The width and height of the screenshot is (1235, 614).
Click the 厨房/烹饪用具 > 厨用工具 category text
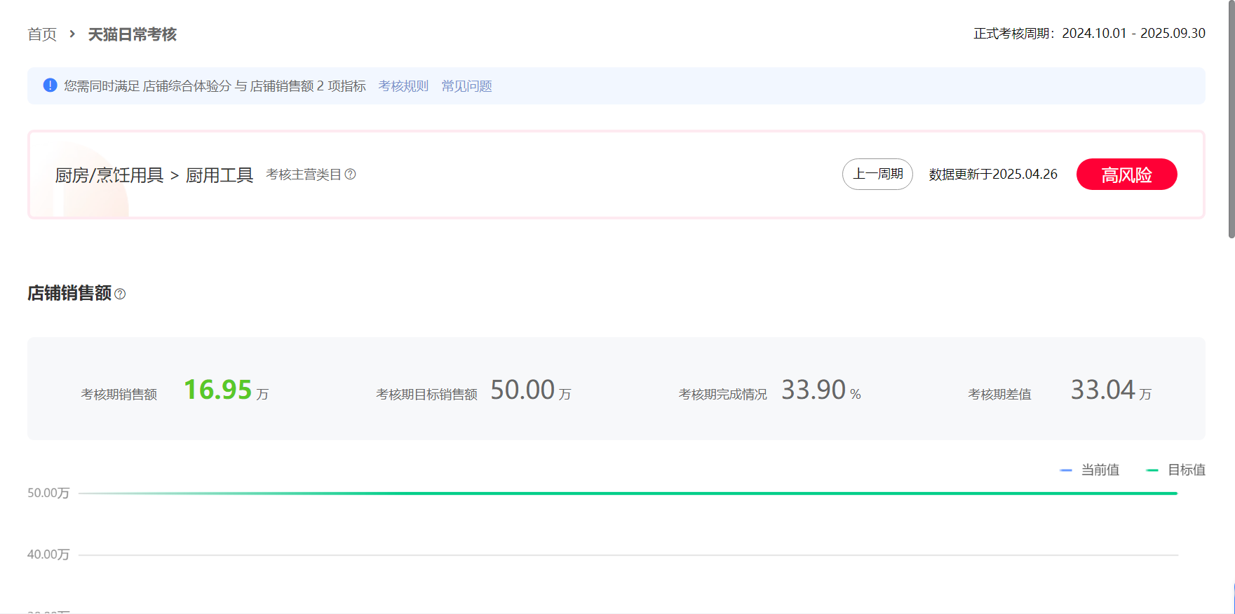click(x=154, y=175)
